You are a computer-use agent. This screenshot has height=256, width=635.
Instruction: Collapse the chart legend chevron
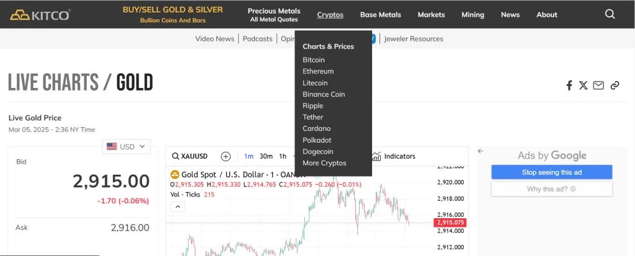point(178,207)
